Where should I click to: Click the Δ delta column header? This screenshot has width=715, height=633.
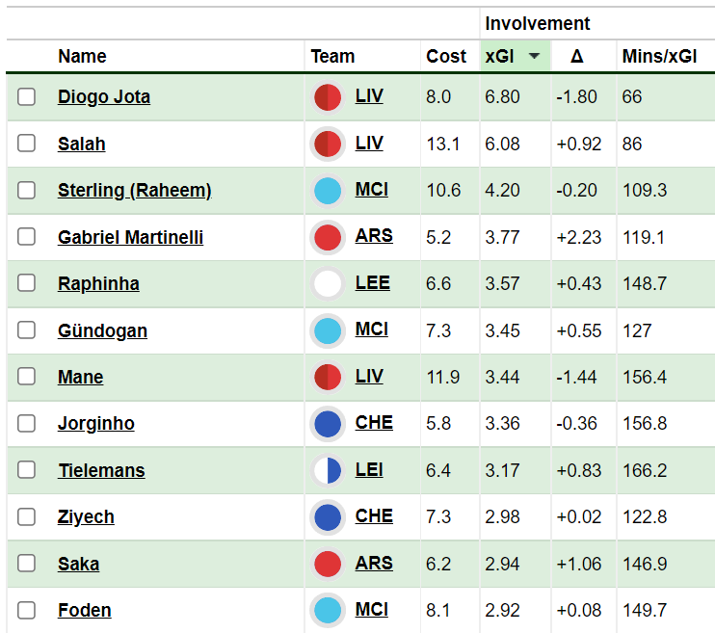point(577,56)
